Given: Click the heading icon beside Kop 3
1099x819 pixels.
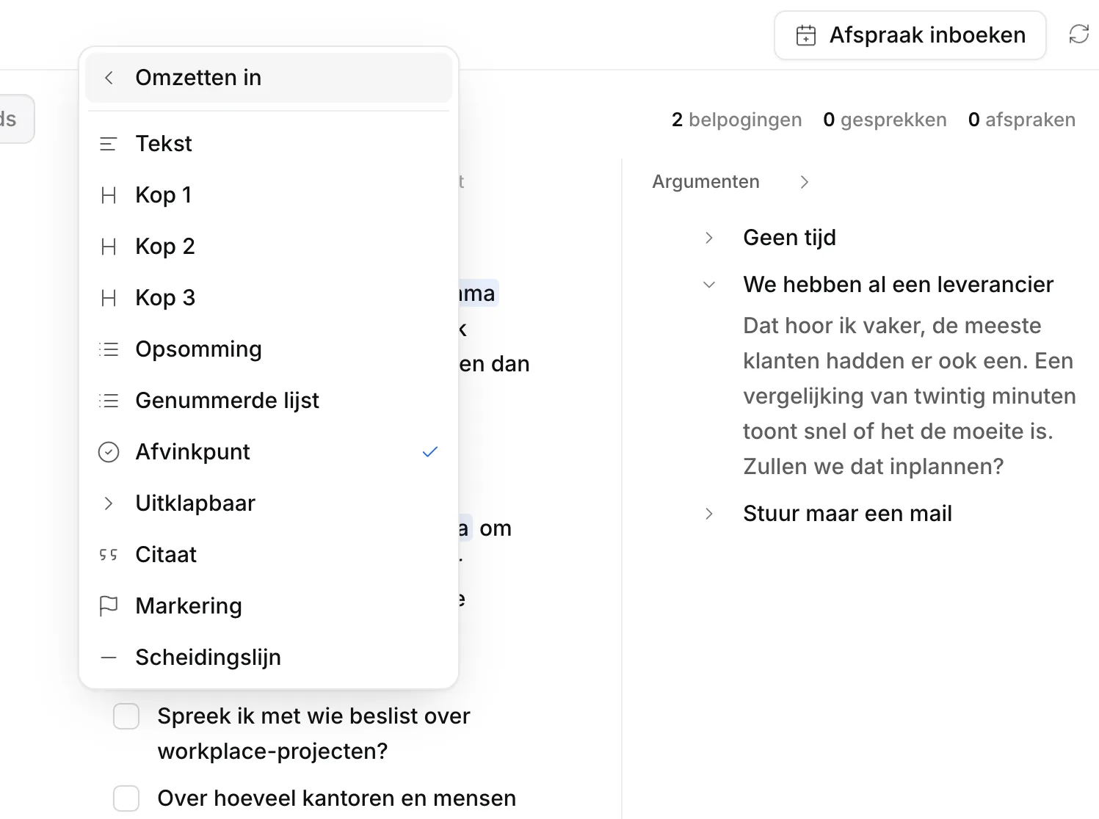Looking at the screenshot, I should 109,298.
